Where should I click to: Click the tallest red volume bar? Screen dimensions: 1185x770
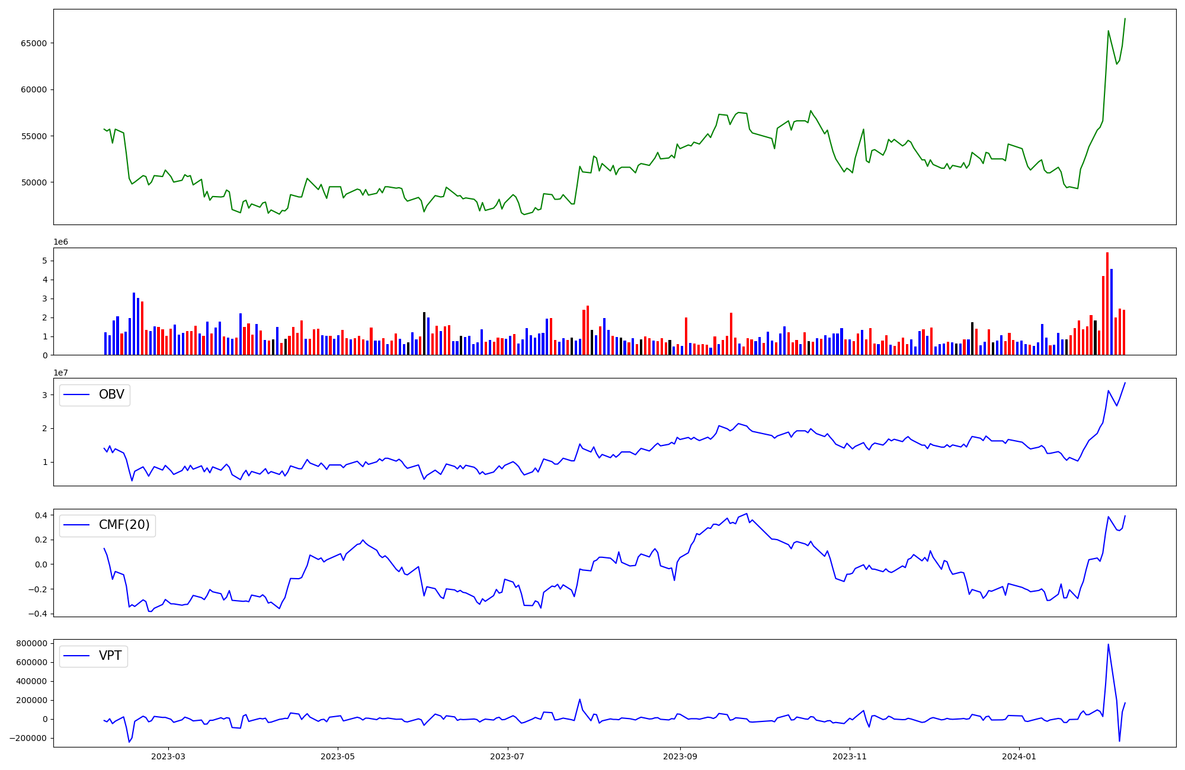pos(1107,304)
